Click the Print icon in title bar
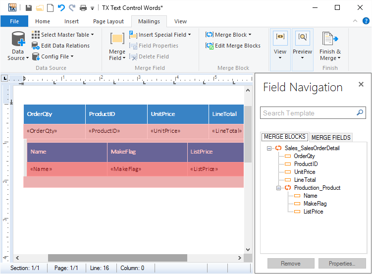The image size is (372, 274). point(83,8)
